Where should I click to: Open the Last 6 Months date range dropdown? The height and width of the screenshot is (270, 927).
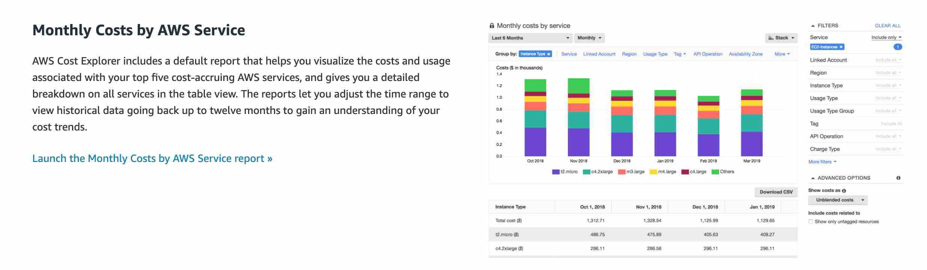[530, 38]
